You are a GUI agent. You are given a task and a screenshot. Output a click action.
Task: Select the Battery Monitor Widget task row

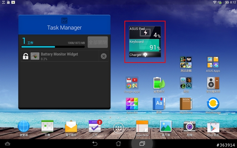tap(64, 56)
